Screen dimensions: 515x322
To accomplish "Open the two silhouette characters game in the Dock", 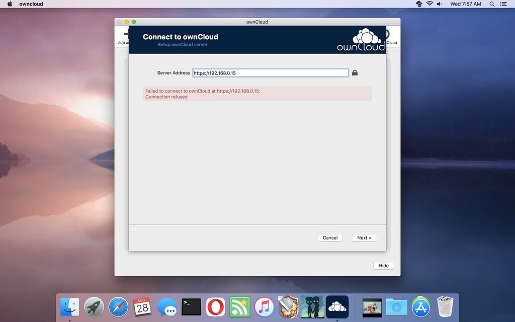I will [x=313, y=307].
